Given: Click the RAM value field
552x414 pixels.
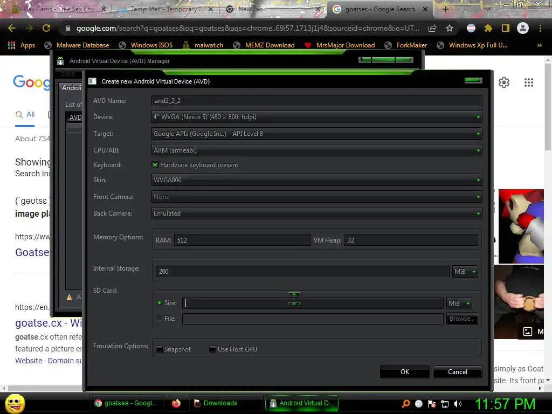Looking at the screenshot, I should 242,240.
